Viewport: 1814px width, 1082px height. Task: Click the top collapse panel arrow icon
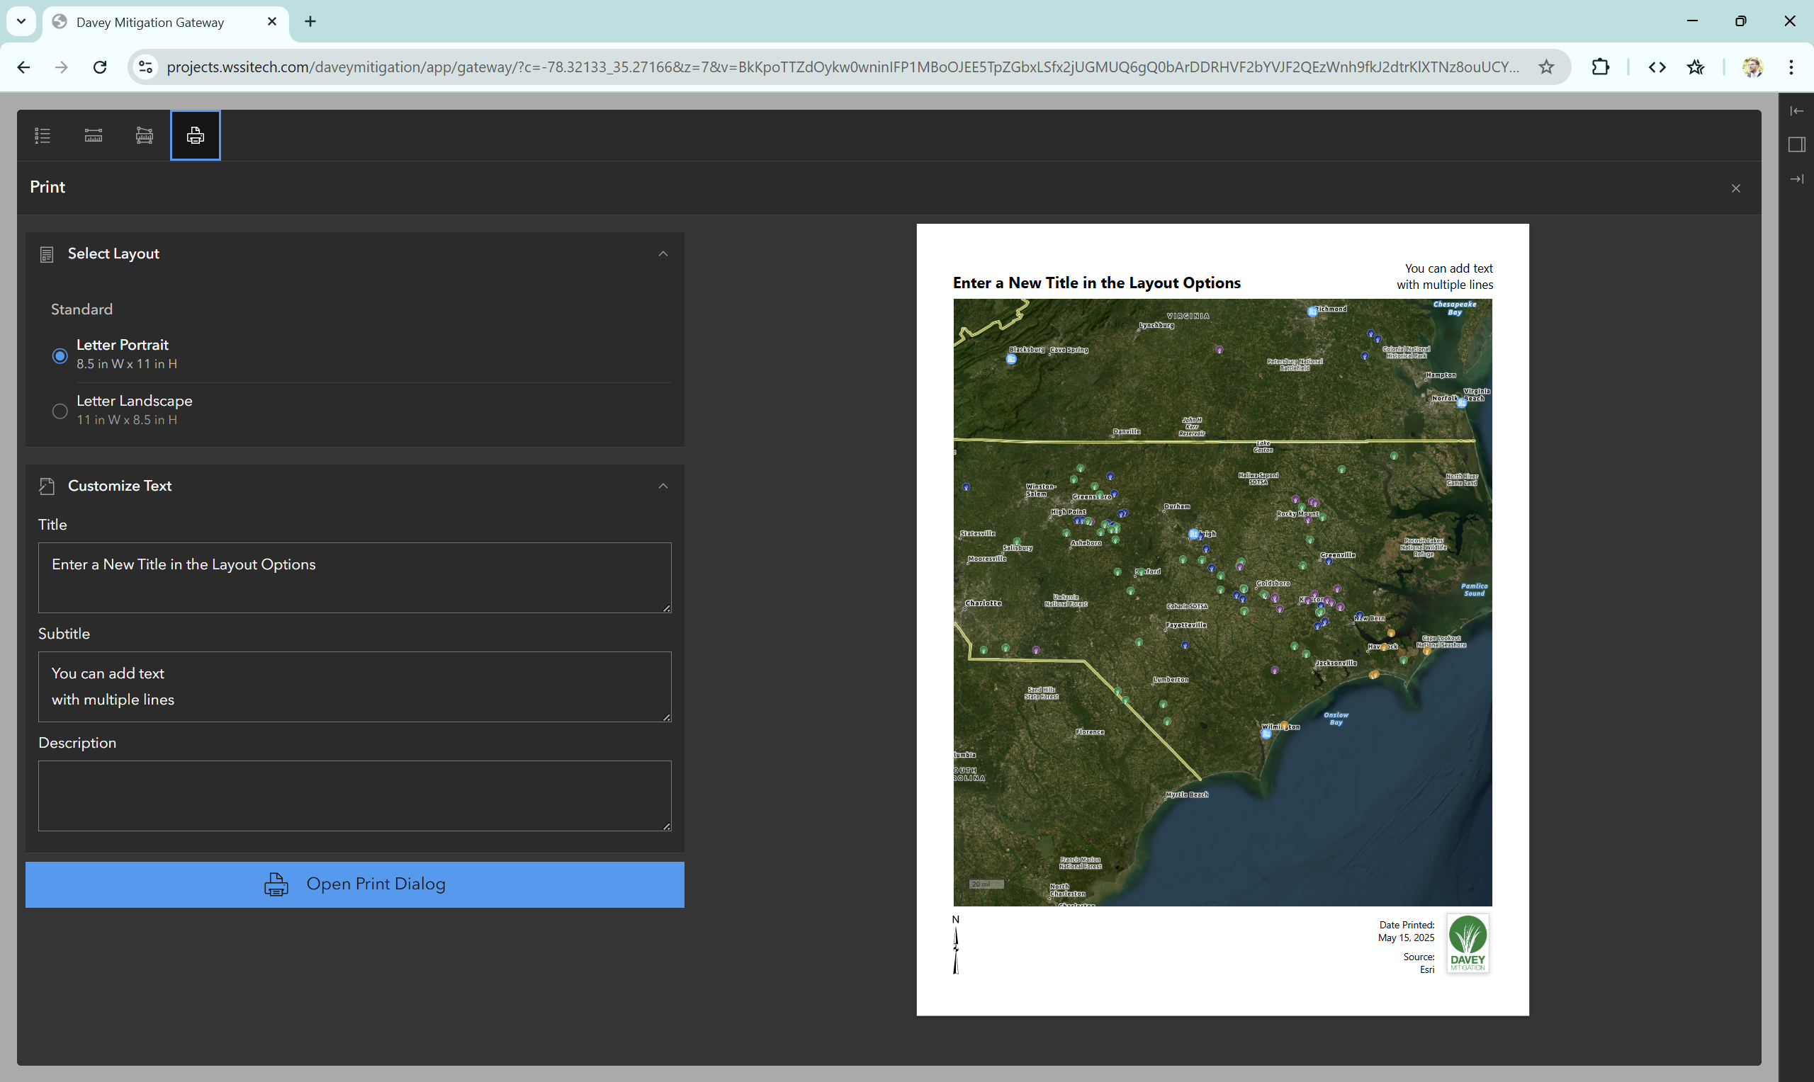(1796, 111)
